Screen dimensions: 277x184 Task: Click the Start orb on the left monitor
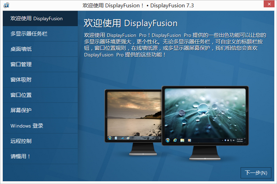click(x=110, y=137)
